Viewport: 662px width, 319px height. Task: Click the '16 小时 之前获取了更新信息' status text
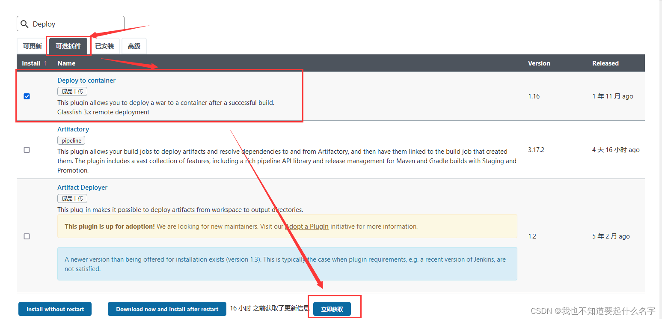pyautogui.click(x=270, y=308)
